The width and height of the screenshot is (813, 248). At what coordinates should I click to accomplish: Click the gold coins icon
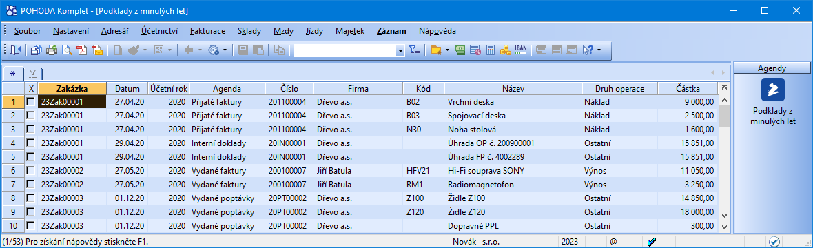[x=506, y=50]
